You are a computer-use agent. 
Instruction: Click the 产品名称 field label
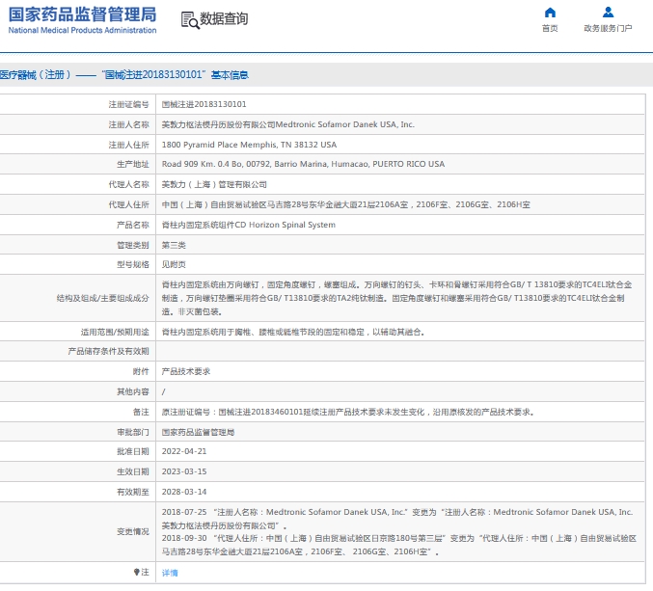133,225
